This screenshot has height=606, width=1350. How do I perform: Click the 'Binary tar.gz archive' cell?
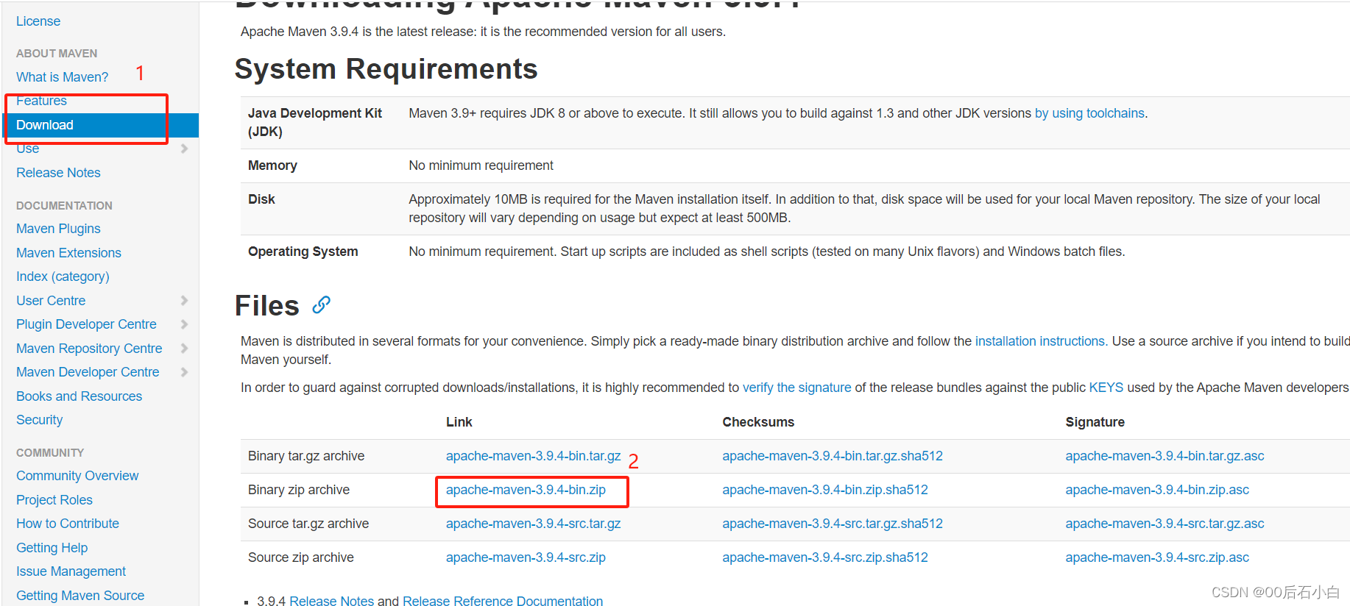(x=306, y=456)
